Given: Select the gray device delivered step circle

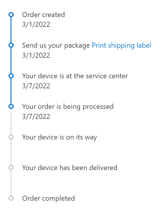Looking at the screenshot, I should [x=11, y=168].
